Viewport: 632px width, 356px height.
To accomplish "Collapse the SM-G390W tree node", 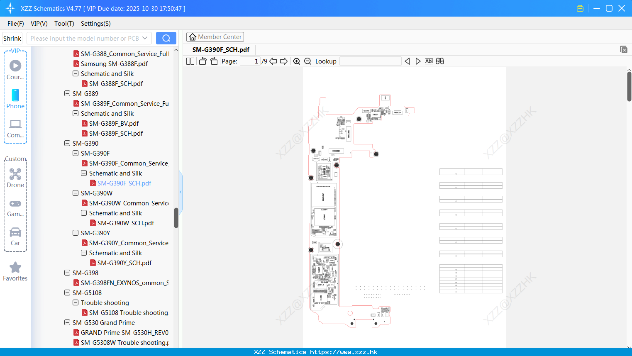I will [76, 193].
